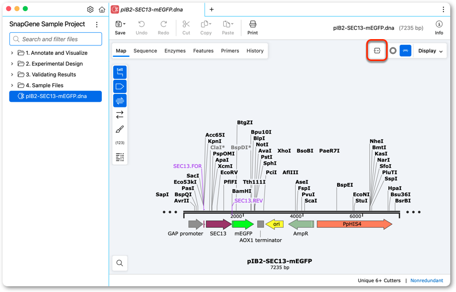
Task: Go to the home icon
Action: pyautogui.click(x=102, y=9)
